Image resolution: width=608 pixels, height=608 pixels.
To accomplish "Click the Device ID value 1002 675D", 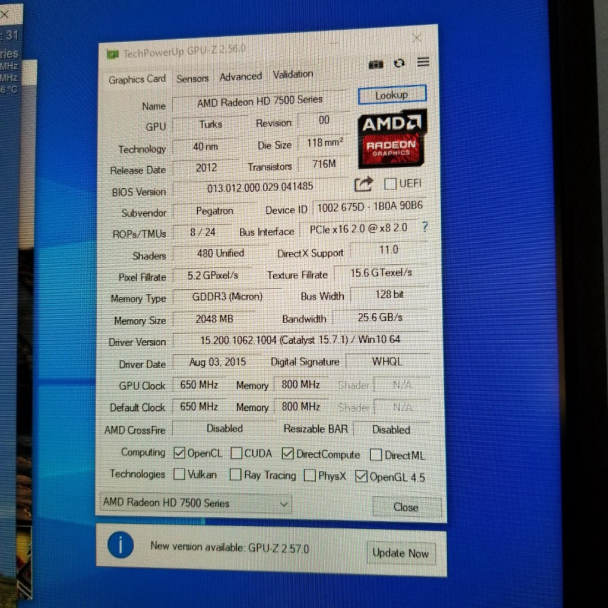I will click(370, 207).
